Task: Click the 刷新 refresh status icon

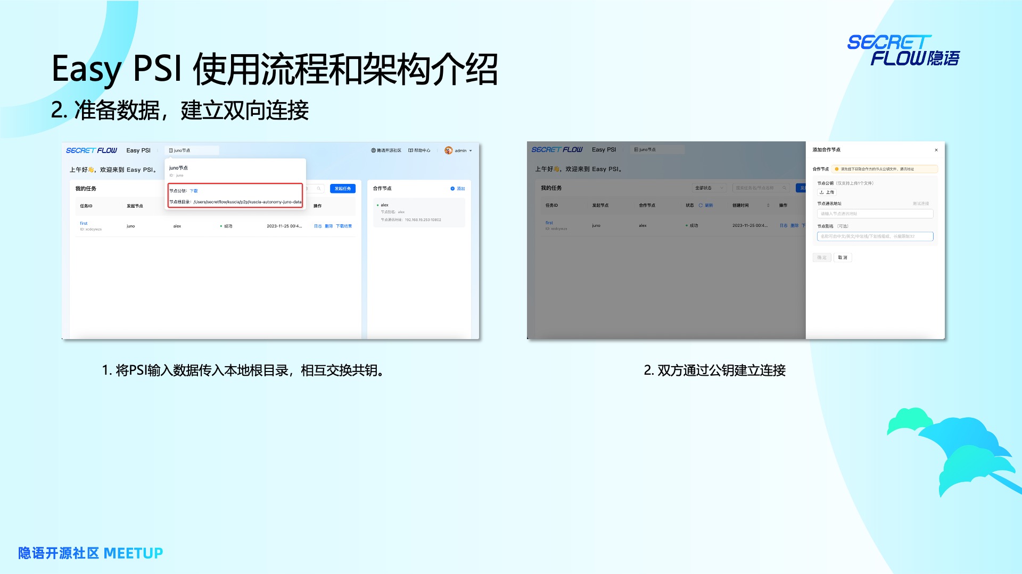Action: [x=701, y=205]
